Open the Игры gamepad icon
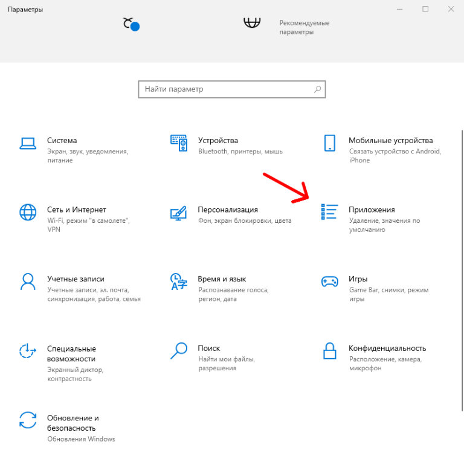This screenshot has width=464, height=453. pos(330,281)
